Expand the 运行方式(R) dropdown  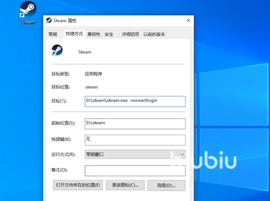pos(135,154)
